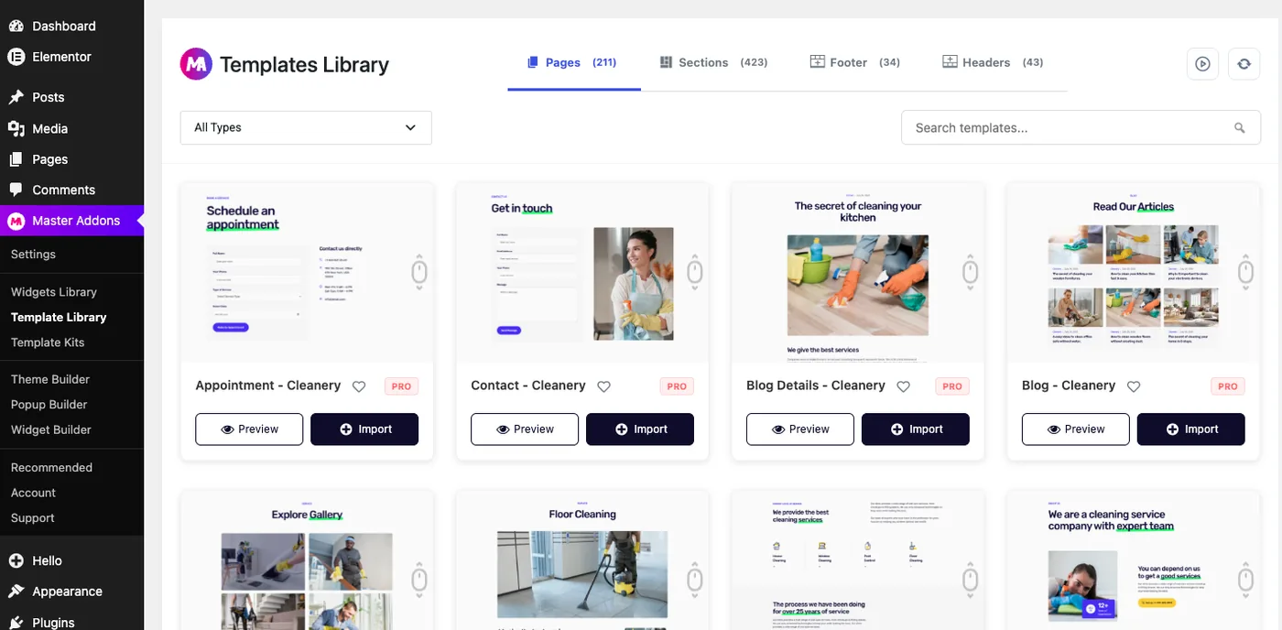The height and width of the screenshot is (630, 1282).
Task: Click the Plugins plug icon
Action: tap(16, 622)
